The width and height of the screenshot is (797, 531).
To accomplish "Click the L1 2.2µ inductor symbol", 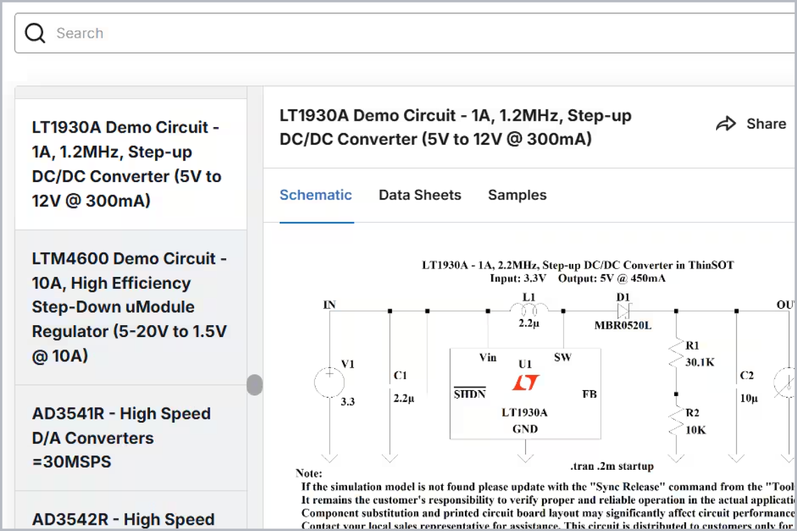I will pyautogui.click(x=528, y=308).
